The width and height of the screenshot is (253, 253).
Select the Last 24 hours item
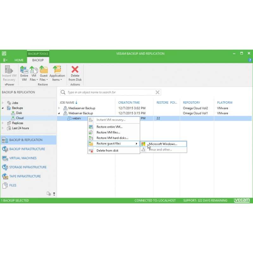pos(20,128)
